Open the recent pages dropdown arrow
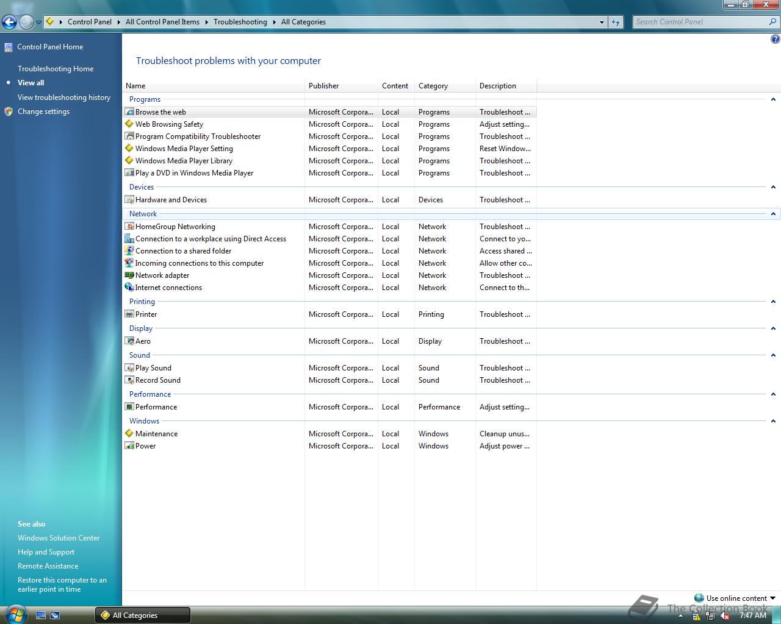 click(38, 23)
